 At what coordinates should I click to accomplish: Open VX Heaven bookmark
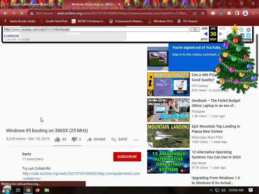(x=187, y=21)
